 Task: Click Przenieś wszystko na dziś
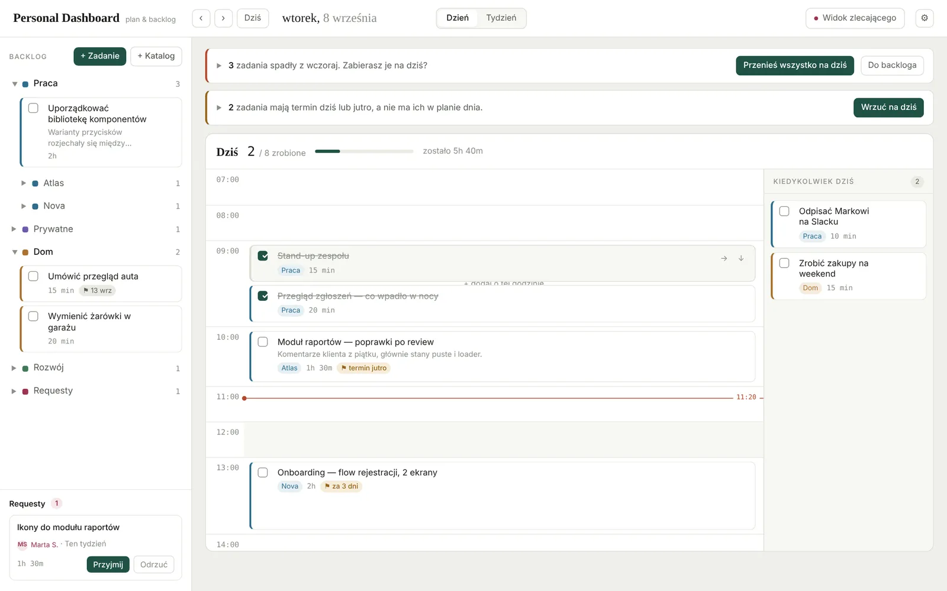[795, 66]
